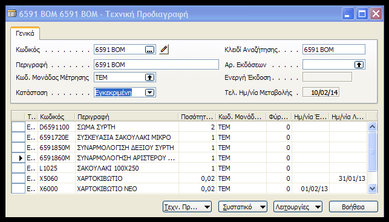This screenshot has height=222, width=389.
Task: Click the Περιγραφή column header
Action: [127, 117]
